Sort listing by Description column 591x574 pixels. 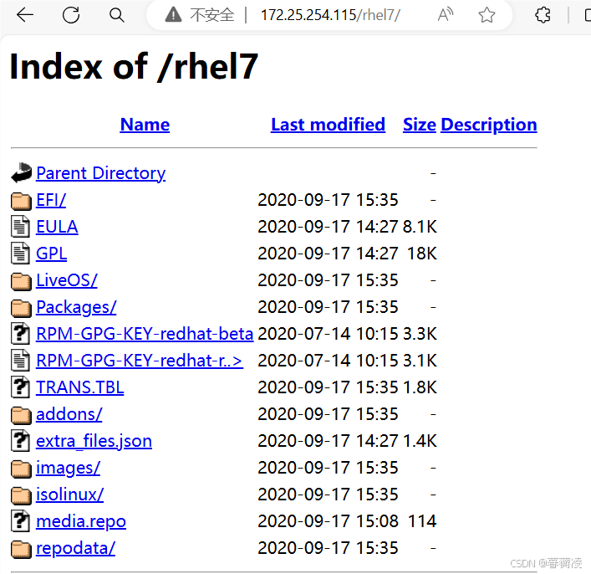[489, 125]
